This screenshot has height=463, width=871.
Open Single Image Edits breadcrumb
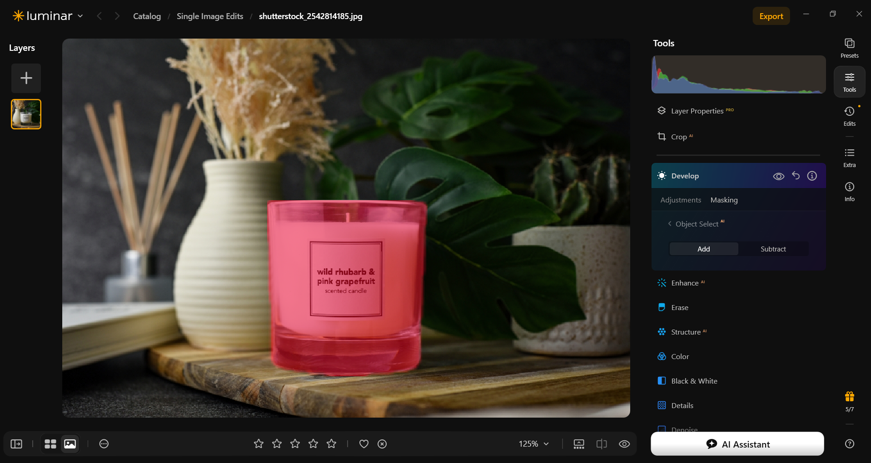210,16
